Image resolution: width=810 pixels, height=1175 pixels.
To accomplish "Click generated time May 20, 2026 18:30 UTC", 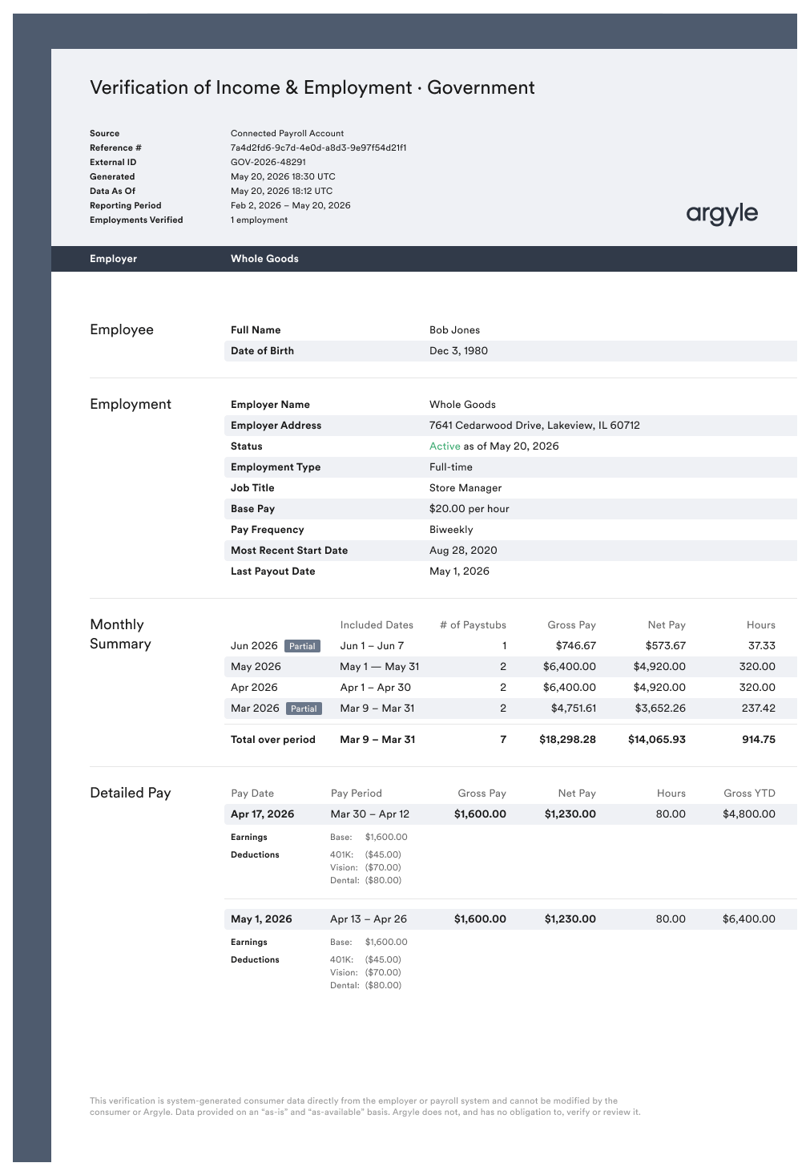I will [x=283, y=176].
